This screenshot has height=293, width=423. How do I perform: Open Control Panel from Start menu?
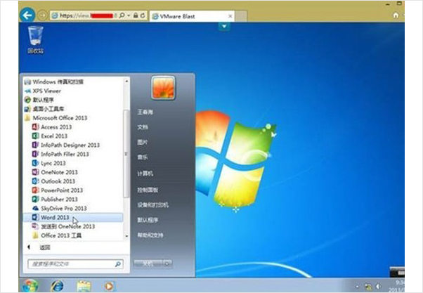[x=148, y=190]
